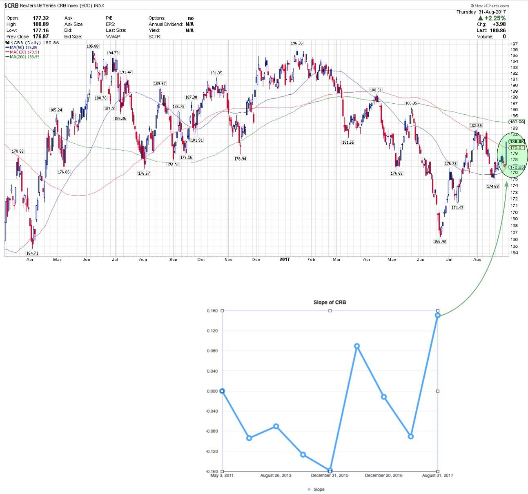Select the top-center resize handle of Slope chart
The width and height of the screenshot is (528, 494).
pyautogui.click(x=330, y=311)
